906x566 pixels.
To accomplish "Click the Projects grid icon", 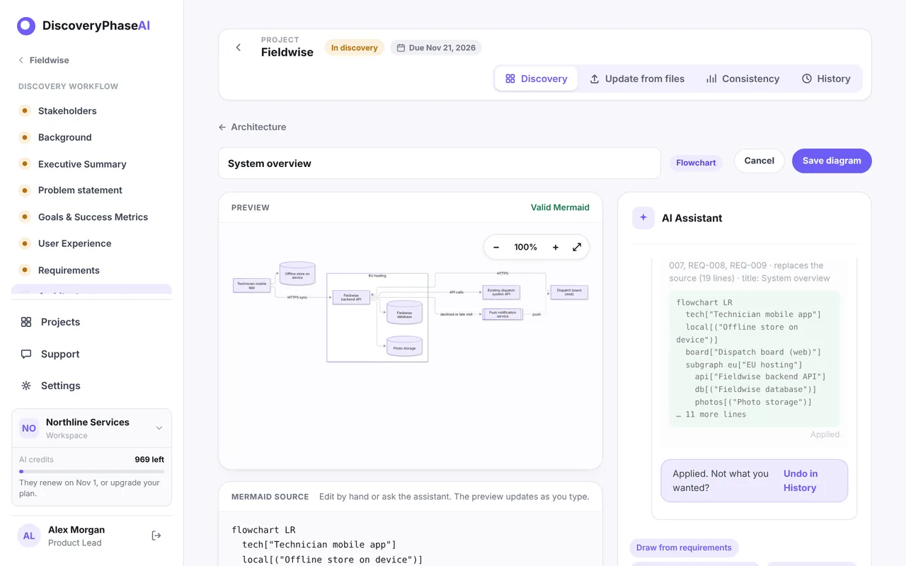I will [26, 322].
